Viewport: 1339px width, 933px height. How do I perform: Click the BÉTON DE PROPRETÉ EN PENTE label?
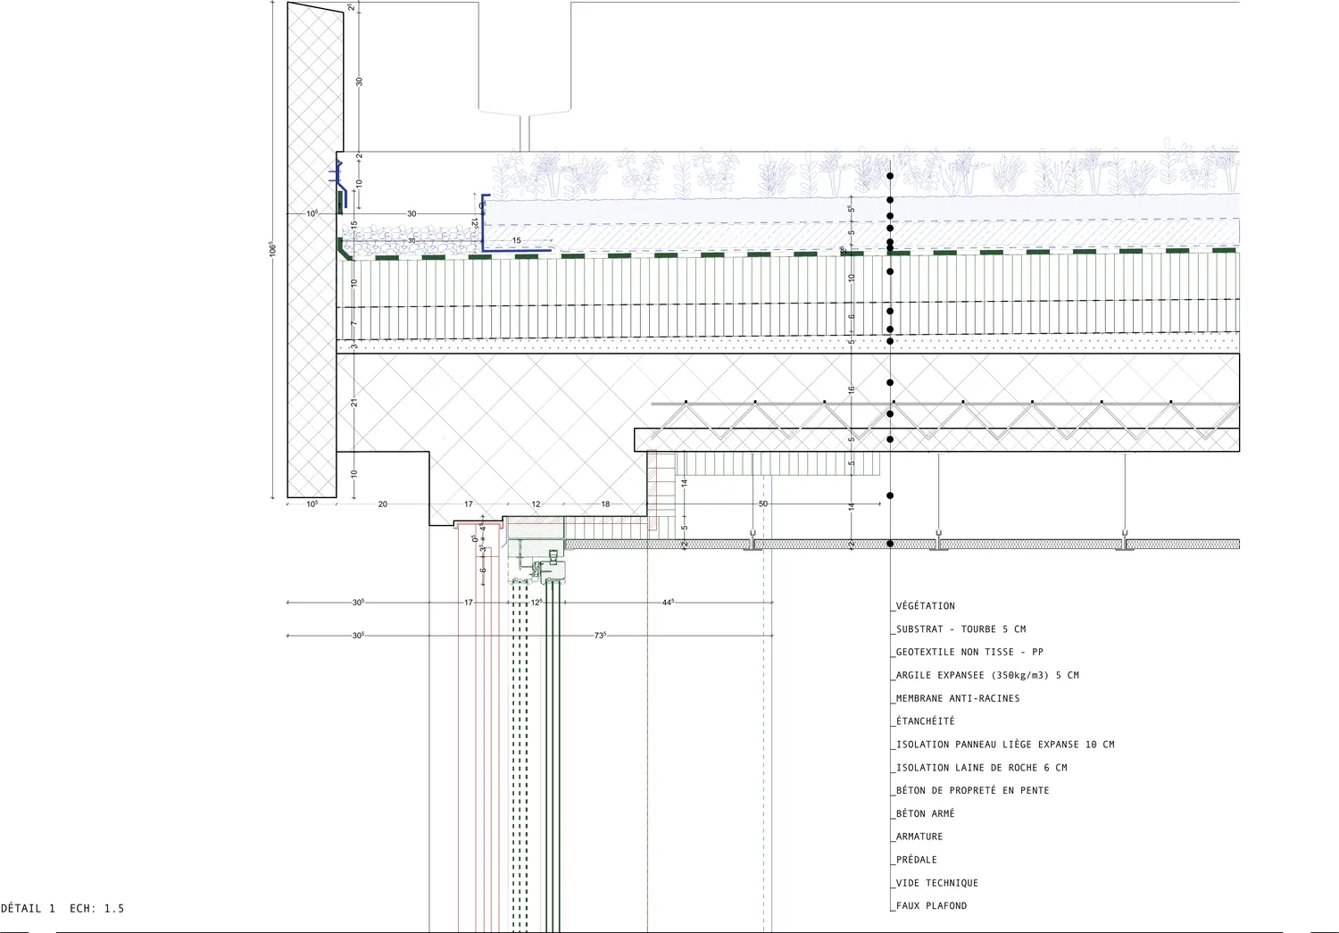[x=973, y=791]
